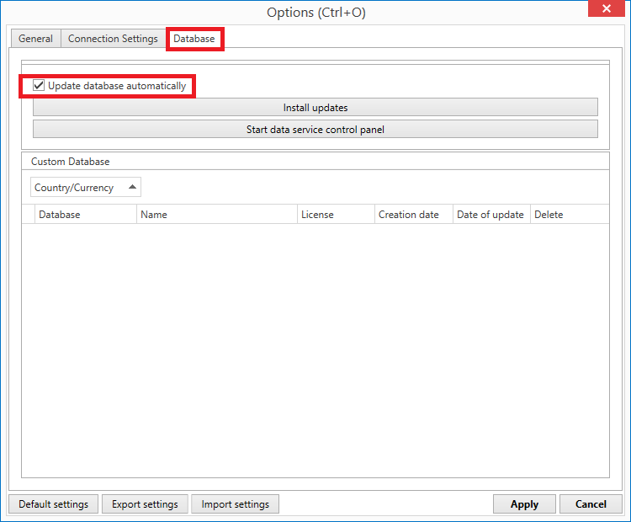Open the Country/Currency combo box
Viewport: 631px width, 522px height.
(x=86, y=187)
